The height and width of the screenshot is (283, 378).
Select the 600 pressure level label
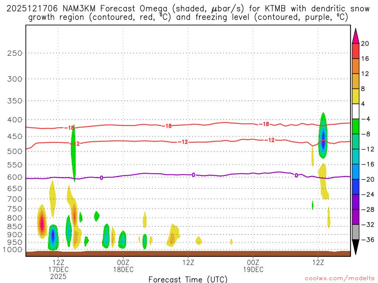(15, 177)
